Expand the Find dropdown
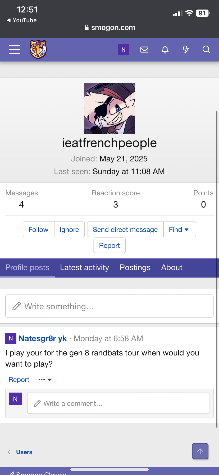 (180, 229)
